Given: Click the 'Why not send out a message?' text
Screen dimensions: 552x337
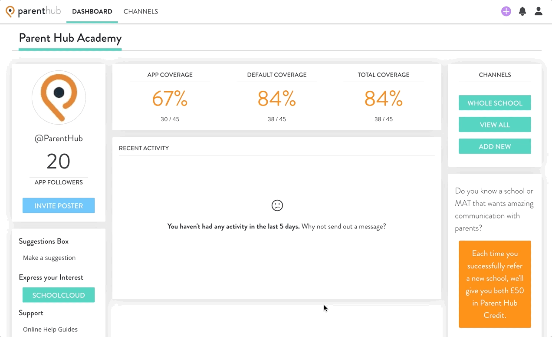Looking at the screenshot, I should point(344,226).
